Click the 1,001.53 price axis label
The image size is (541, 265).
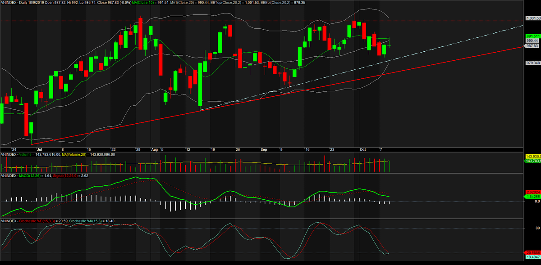532,18
